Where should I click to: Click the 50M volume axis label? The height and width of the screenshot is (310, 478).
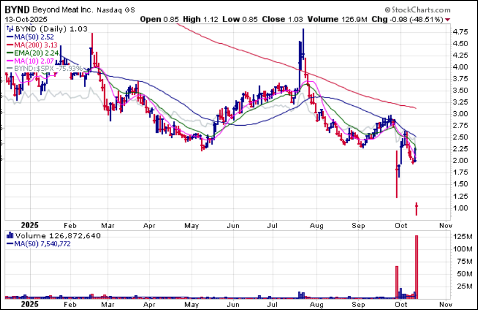[x=465, y=274]
